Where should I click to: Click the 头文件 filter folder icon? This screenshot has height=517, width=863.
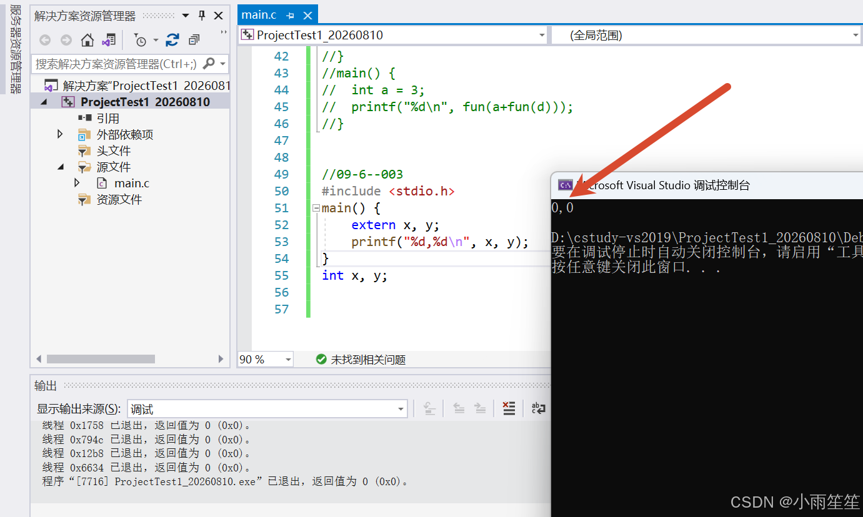pyautogui.click(x=84, y=150)
